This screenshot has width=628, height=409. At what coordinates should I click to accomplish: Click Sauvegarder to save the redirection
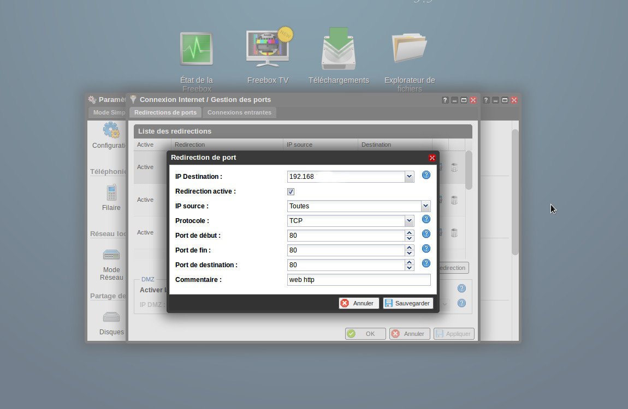point(408,303)
